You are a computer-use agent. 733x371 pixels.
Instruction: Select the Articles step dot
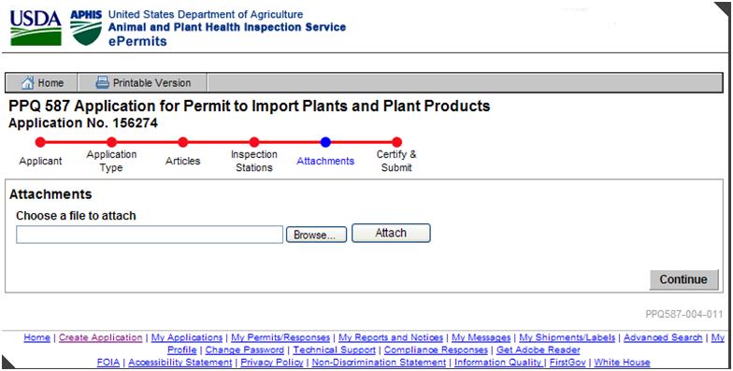point(183,142)
